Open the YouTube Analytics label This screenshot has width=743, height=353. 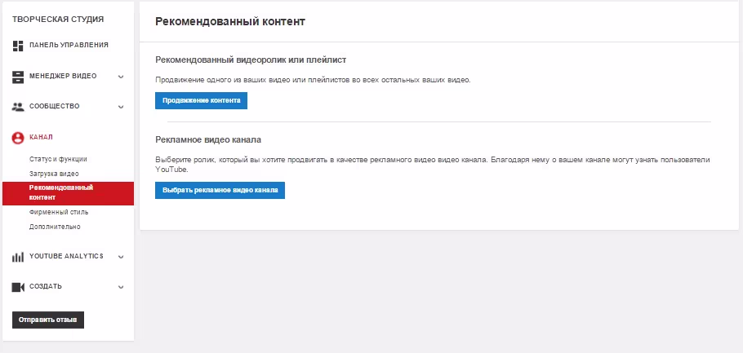point(66,256)
